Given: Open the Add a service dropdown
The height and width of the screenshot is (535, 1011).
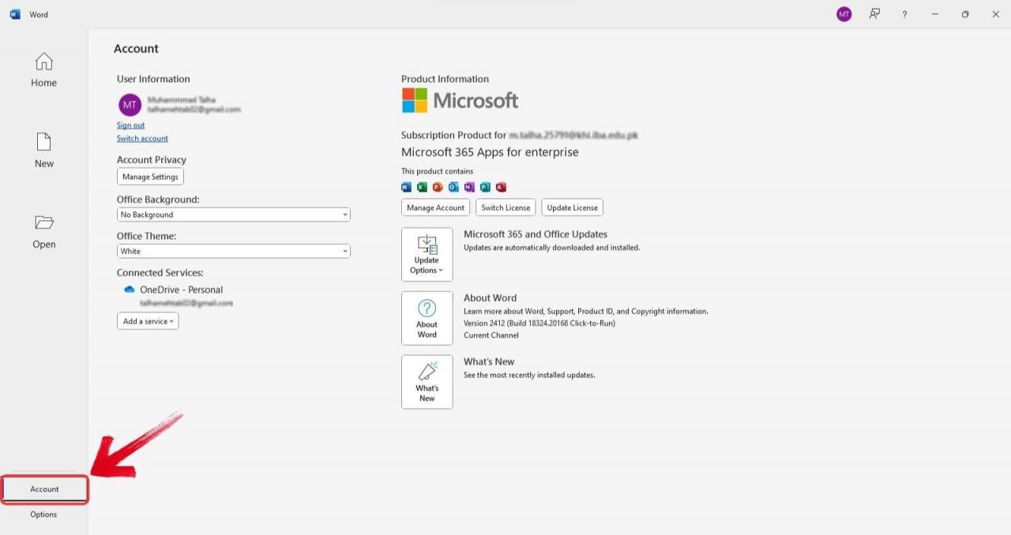Looking at the screenshot, I should coord(147,320).
